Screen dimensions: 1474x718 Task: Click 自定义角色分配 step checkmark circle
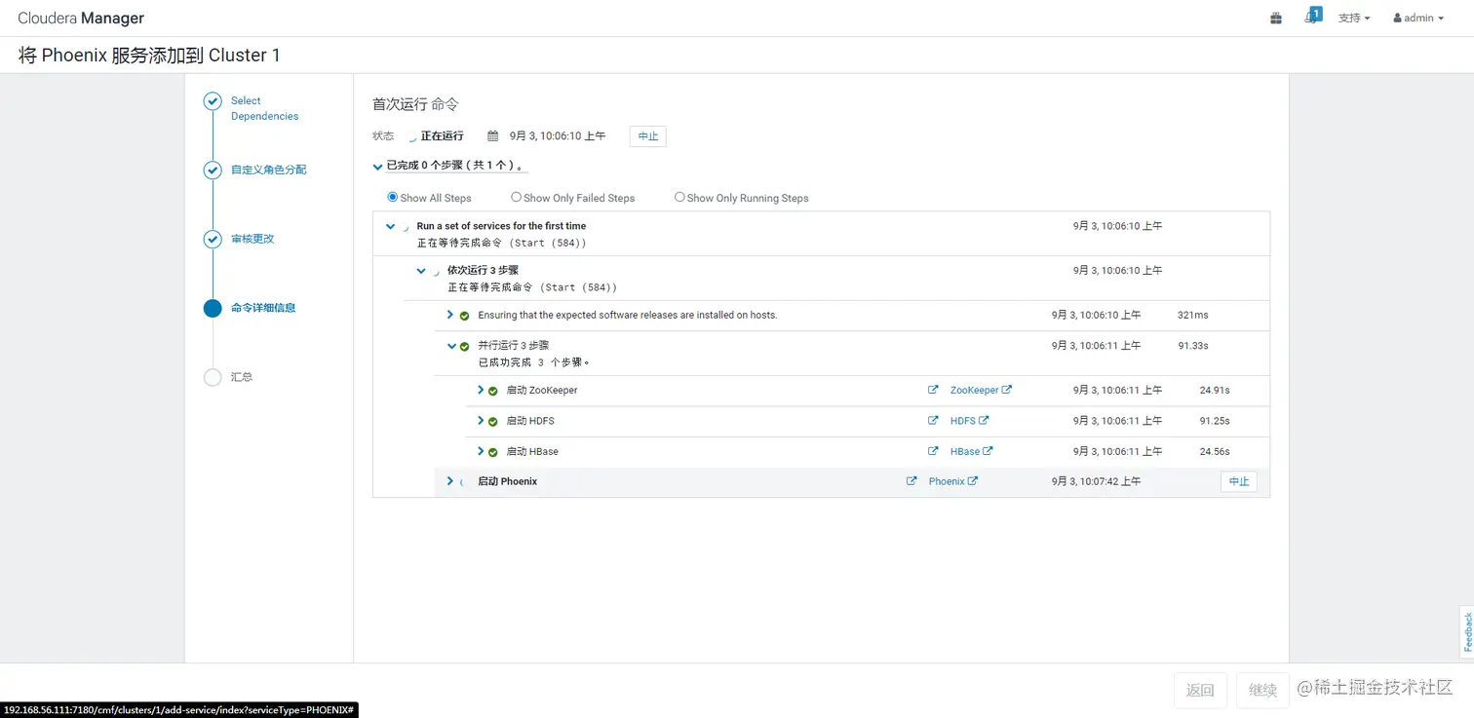(x=213, y=170)
